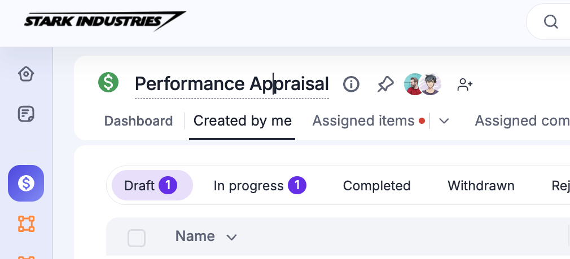
Task: Select the Created by me tab
Action: click(x=242, y=120)
